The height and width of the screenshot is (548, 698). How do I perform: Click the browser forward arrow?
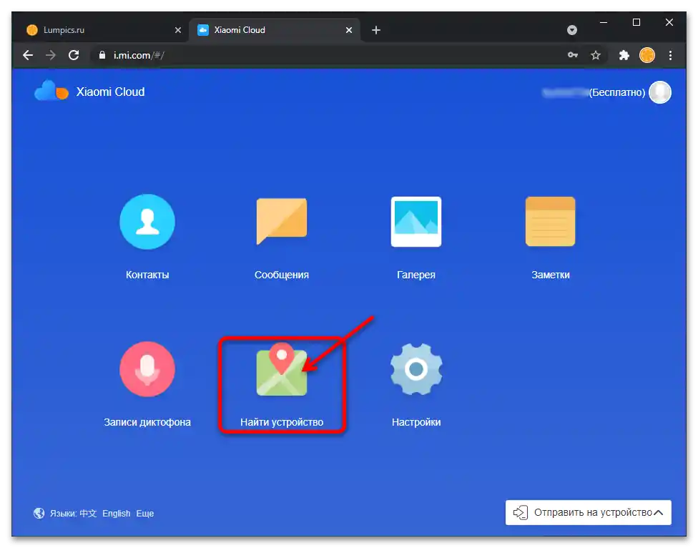click(x=51, y=55)
